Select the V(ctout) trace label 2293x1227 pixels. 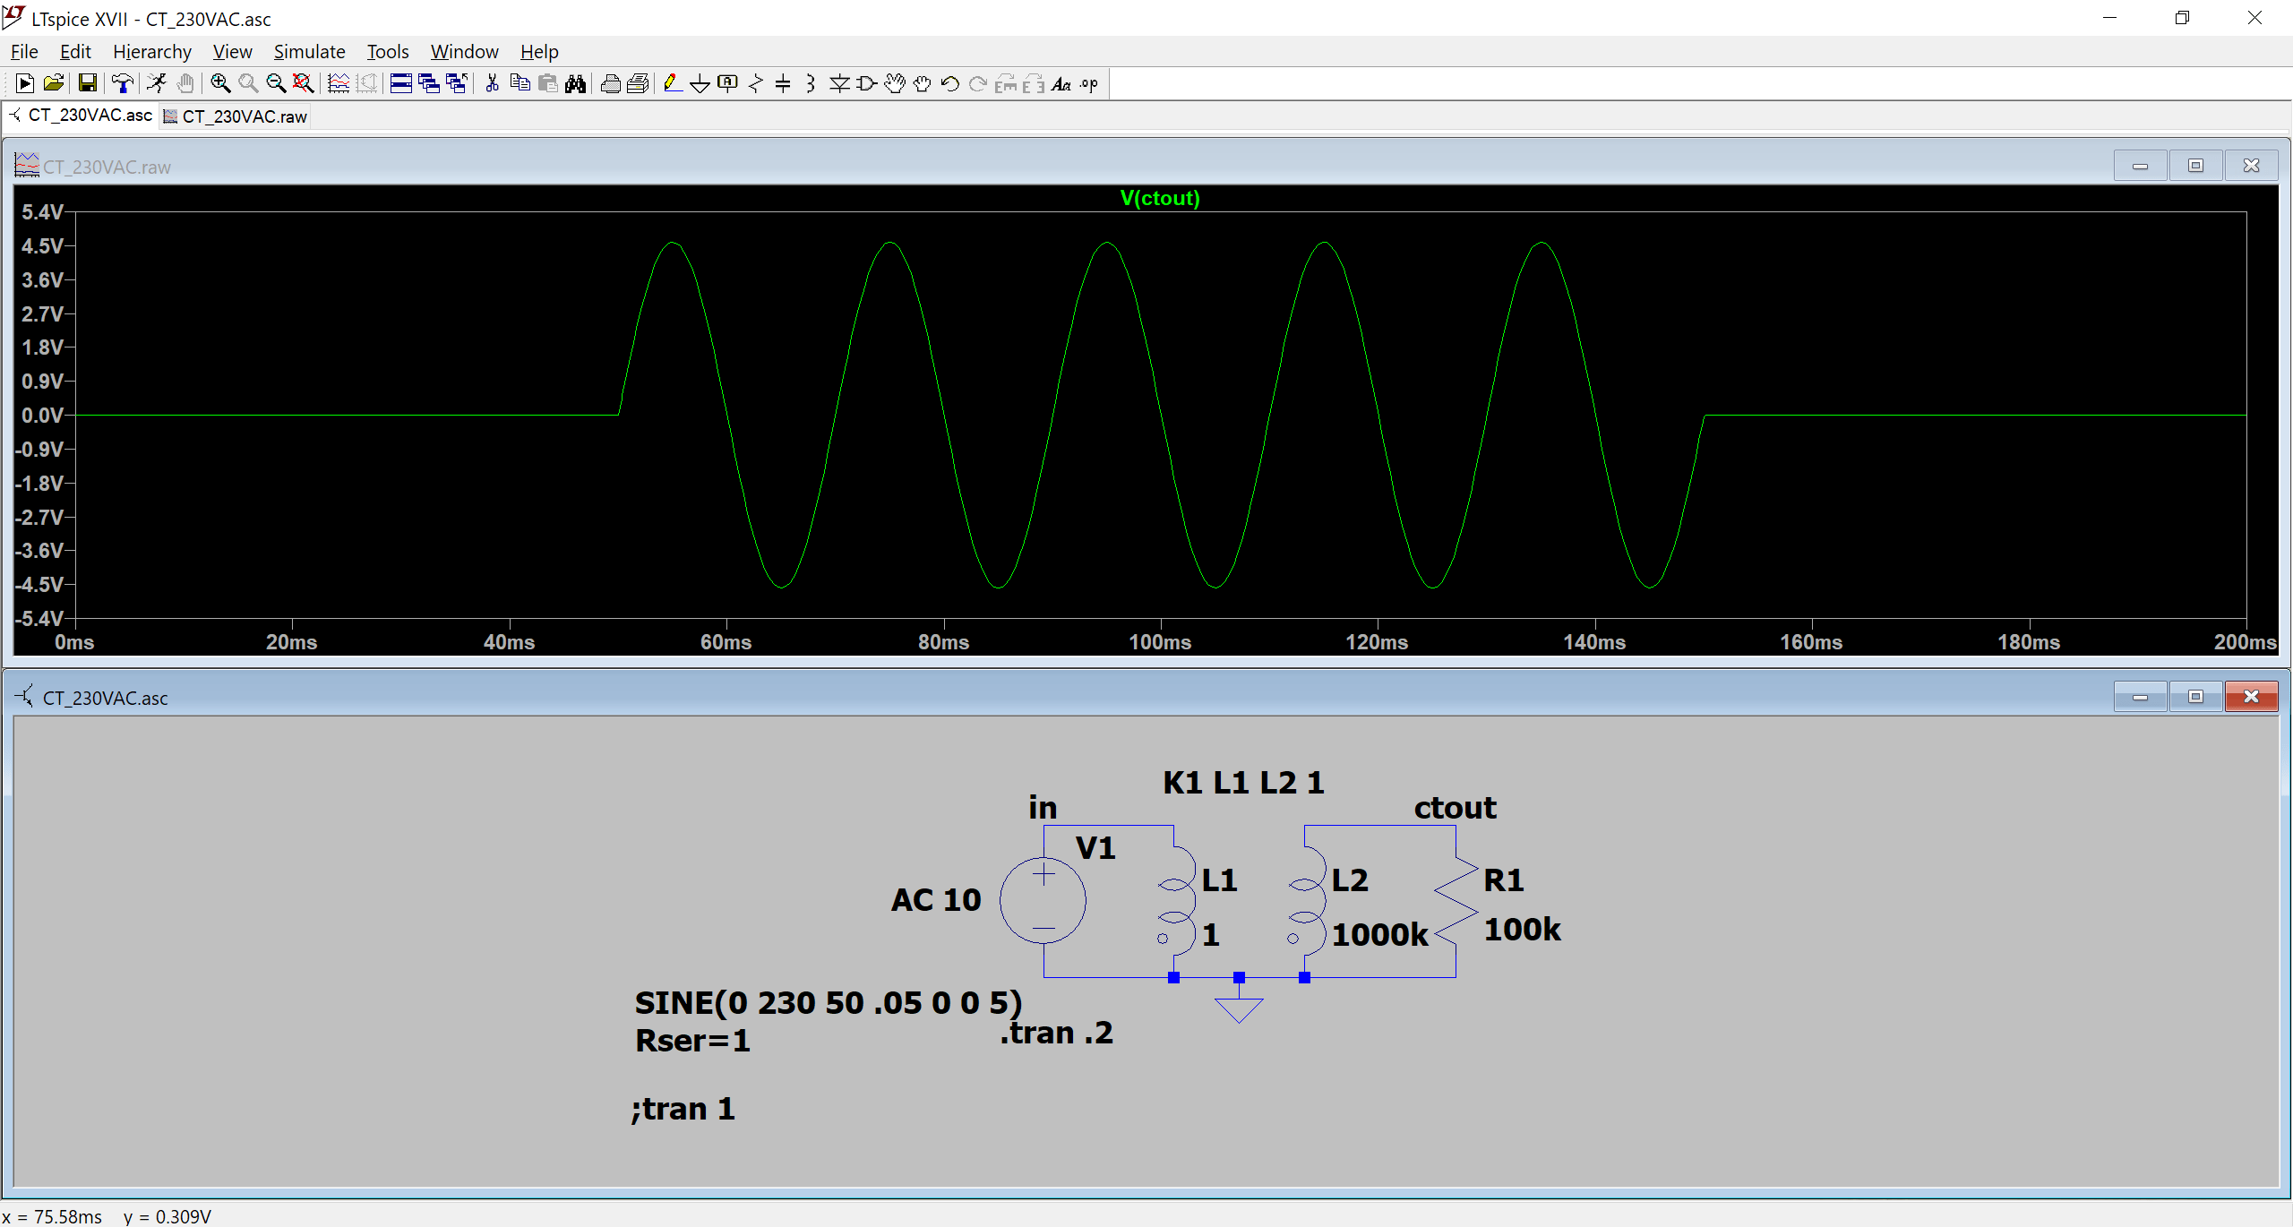[1160, 198]
